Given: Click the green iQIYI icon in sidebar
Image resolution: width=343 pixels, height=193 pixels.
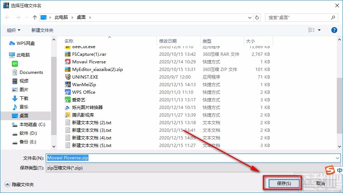Looking at the screenshot, I should (x=15, y=64).
